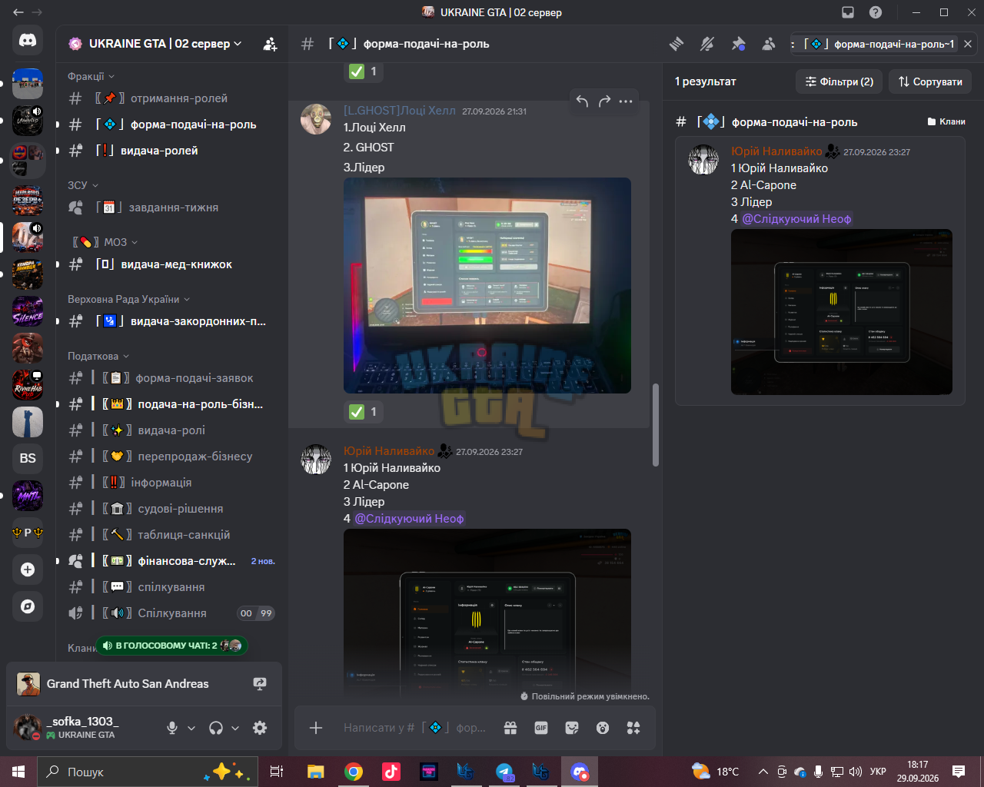Open microphone input options arrow
The height and width of the screenshot is (787, 984).
click(x=191, y=728)
